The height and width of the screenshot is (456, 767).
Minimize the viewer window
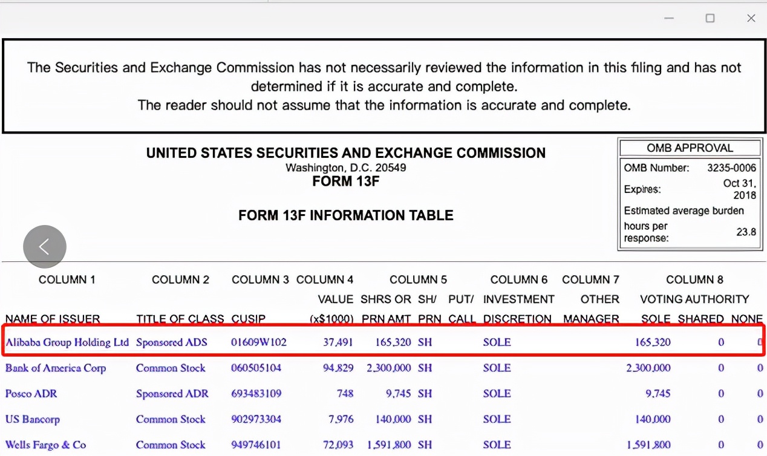tap(669, 18)
